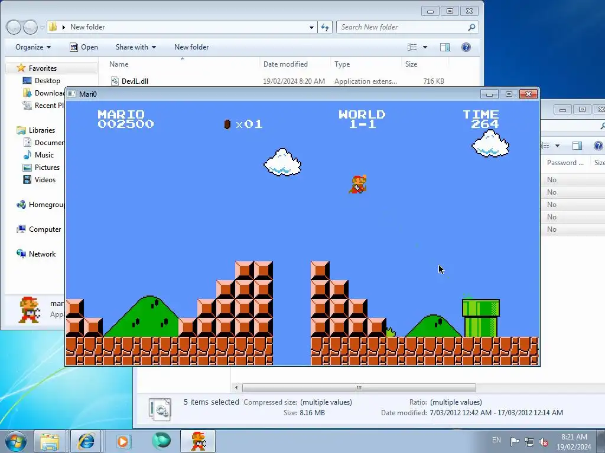
Task: Click the search magnifier icon
Action: pos(471,27)
